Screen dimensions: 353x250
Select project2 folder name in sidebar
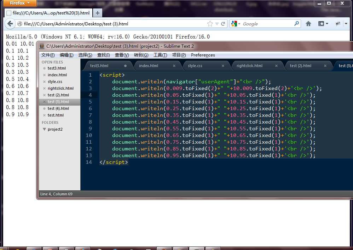(55, 129)
